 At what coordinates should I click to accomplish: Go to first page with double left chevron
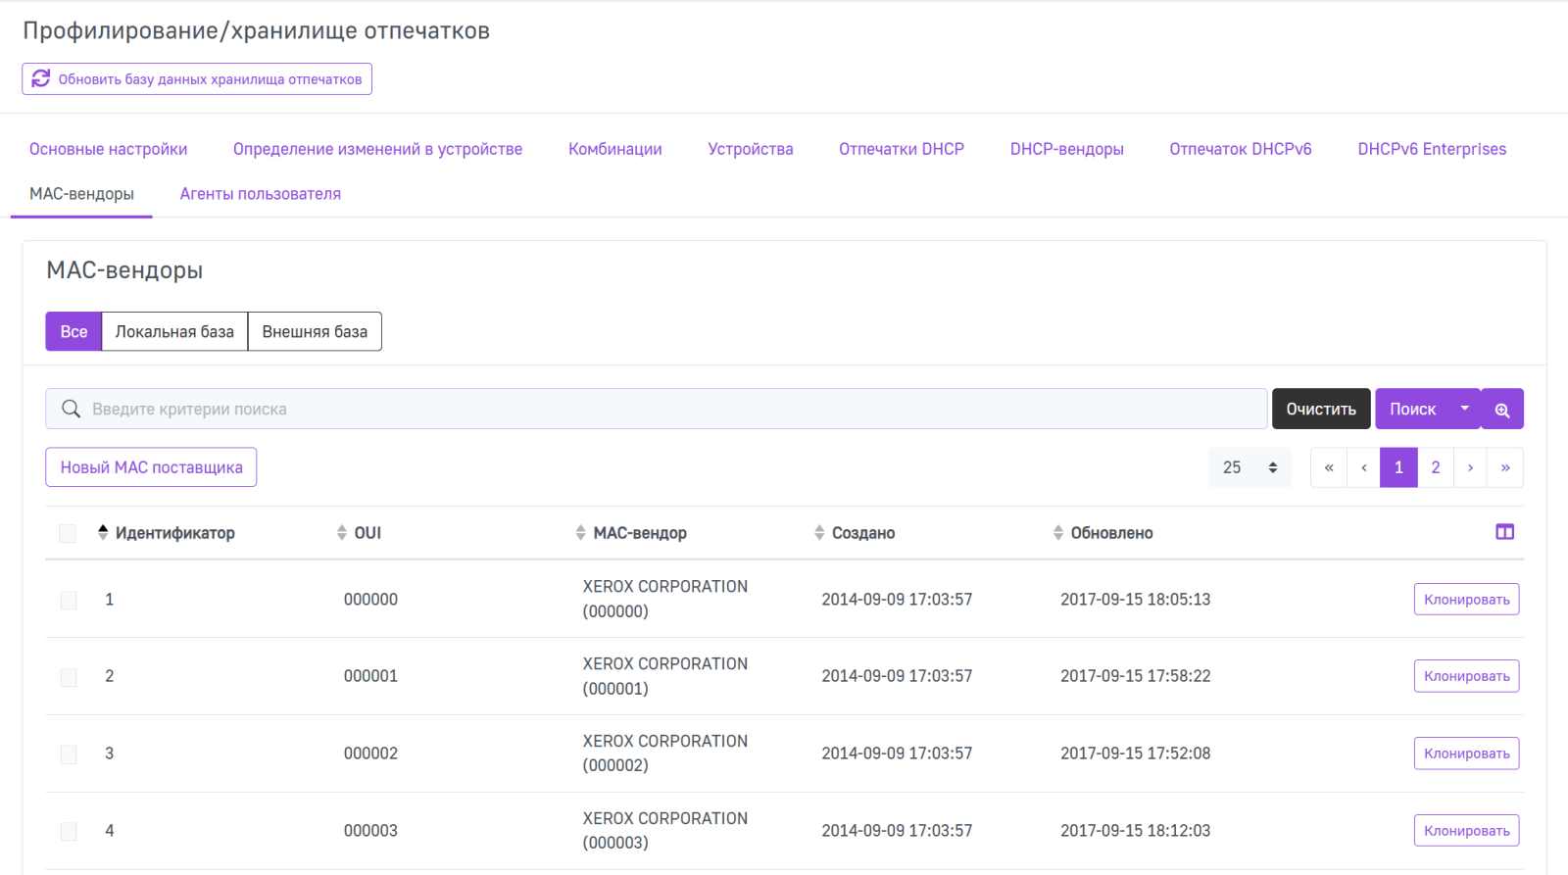(1329, 467)
